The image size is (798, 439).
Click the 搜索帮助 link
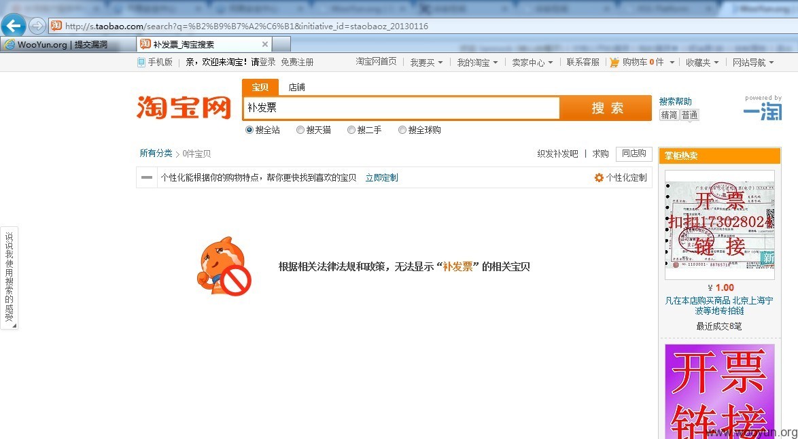click(x=676, y=101)
